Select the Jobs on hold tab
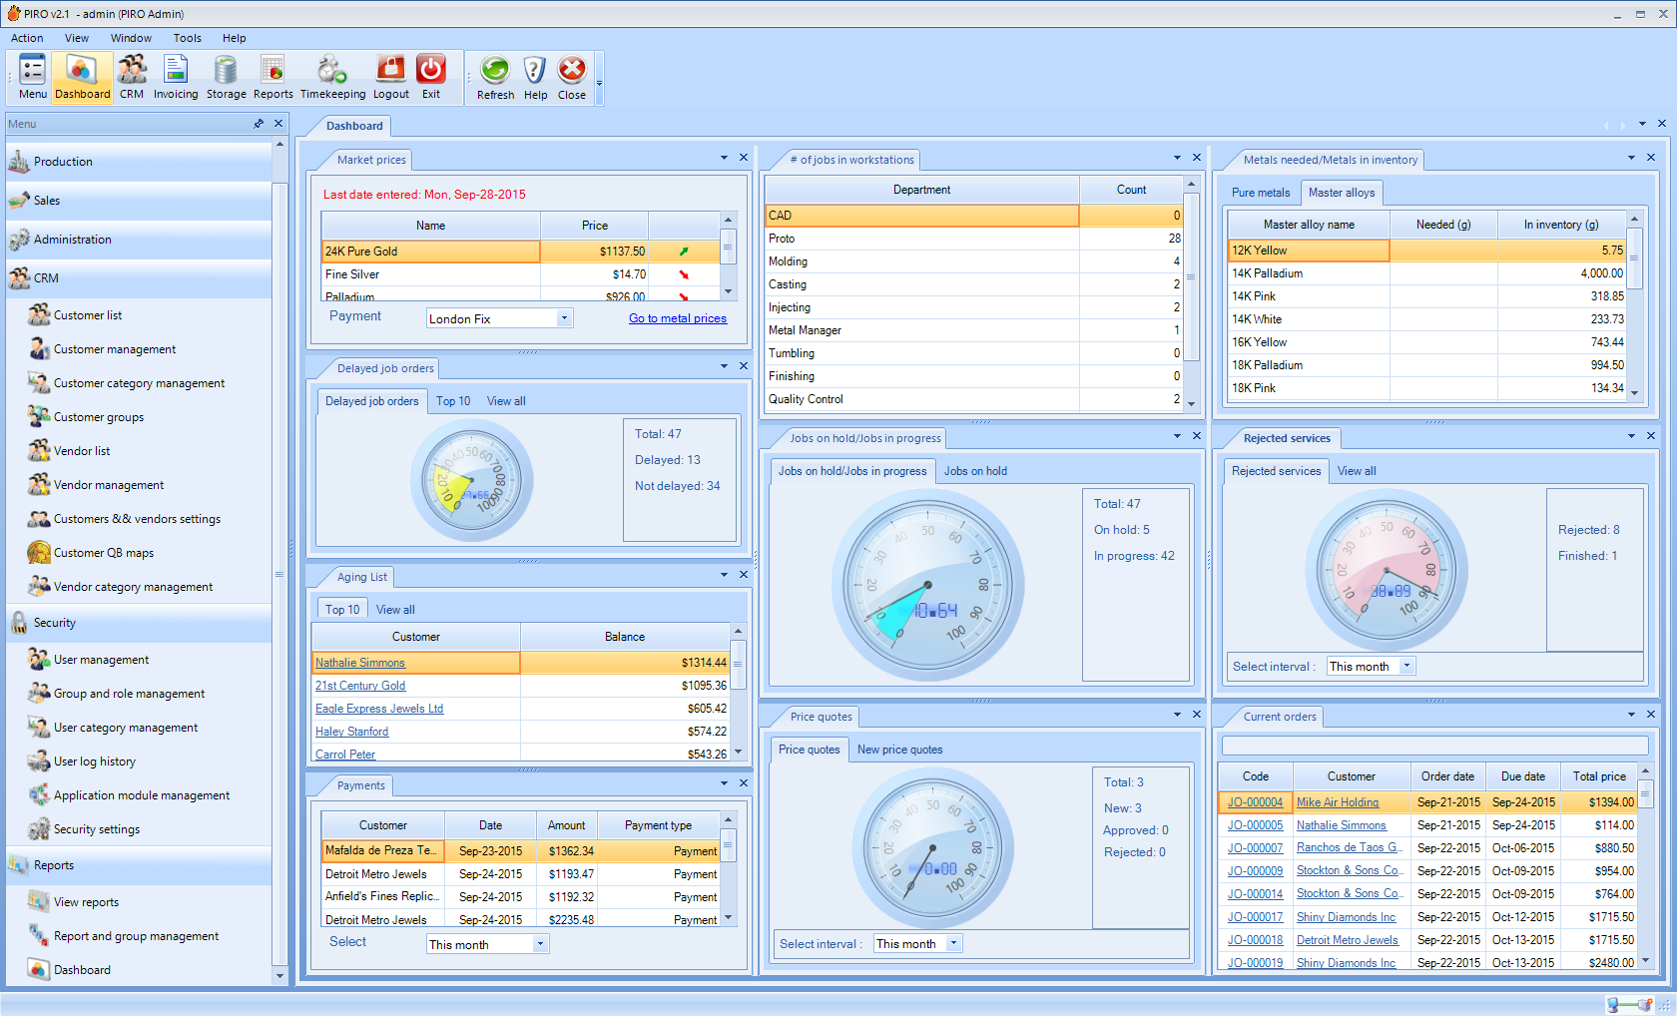Screen dimensions: 1677x1016 click(x=975, y=471)
